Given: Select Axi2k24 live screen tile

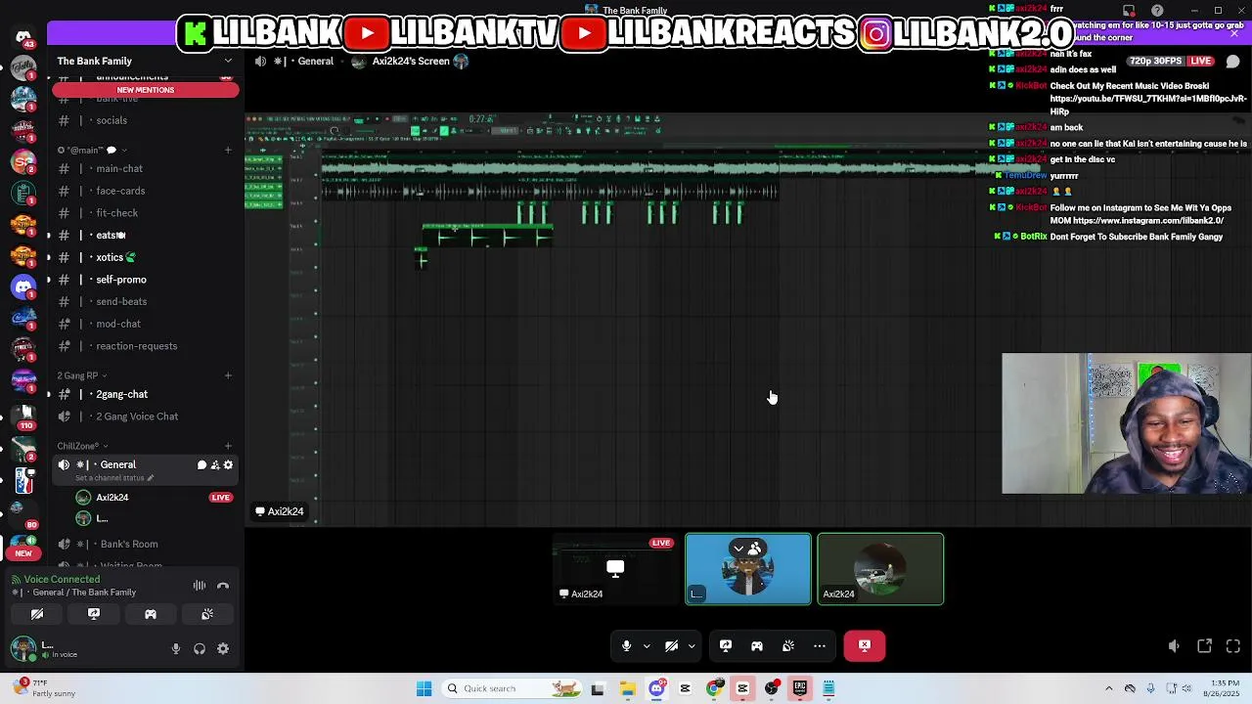Looking at the screenshot, I should [615, 569].
